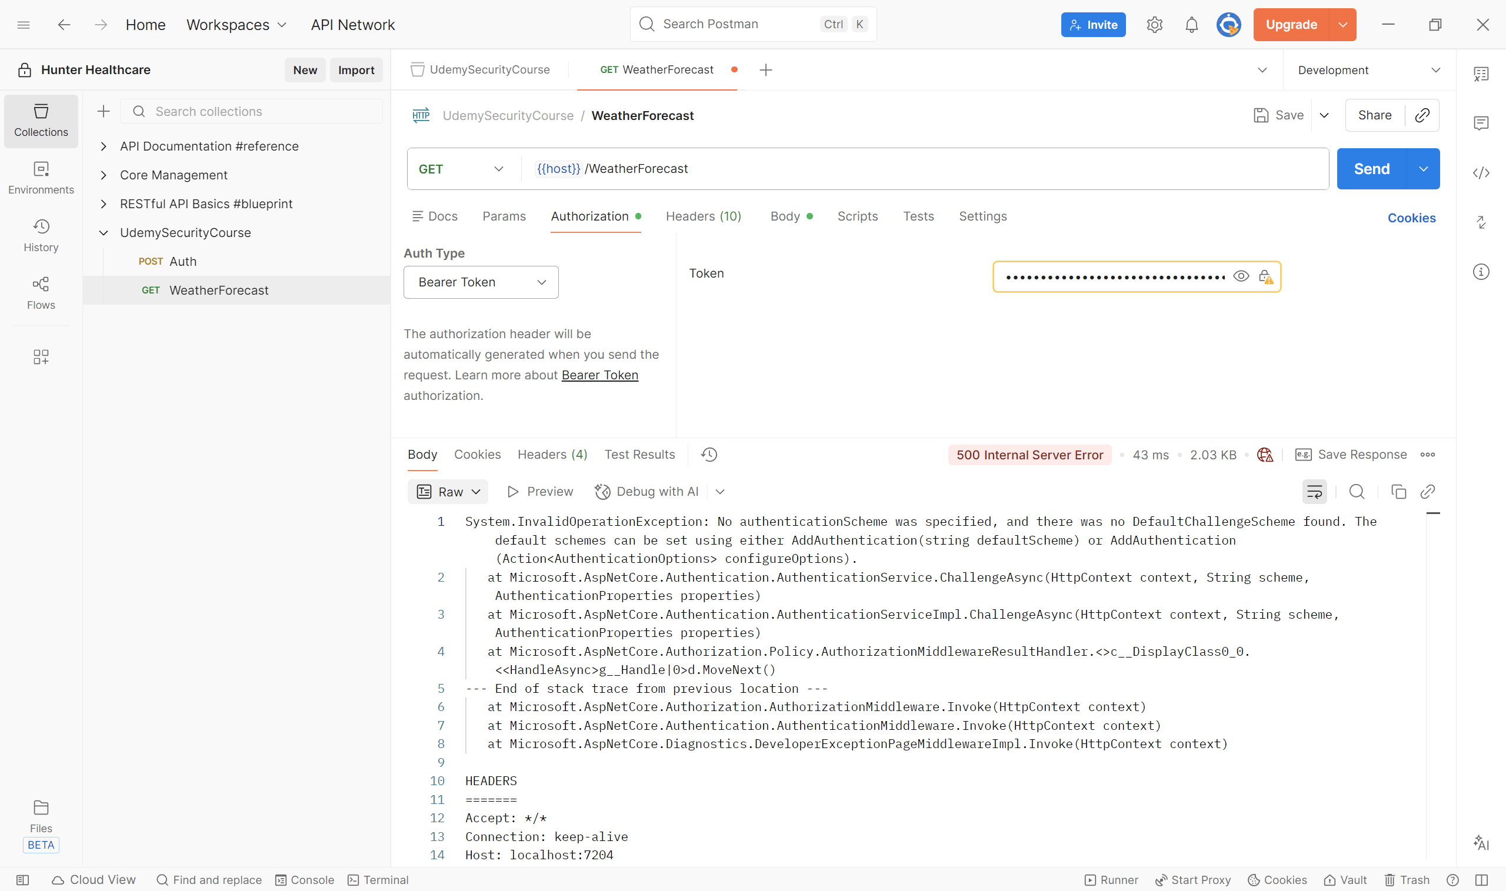Click the Search collections input field
The image size is (1506, 891).
click(x=258, y=112)
